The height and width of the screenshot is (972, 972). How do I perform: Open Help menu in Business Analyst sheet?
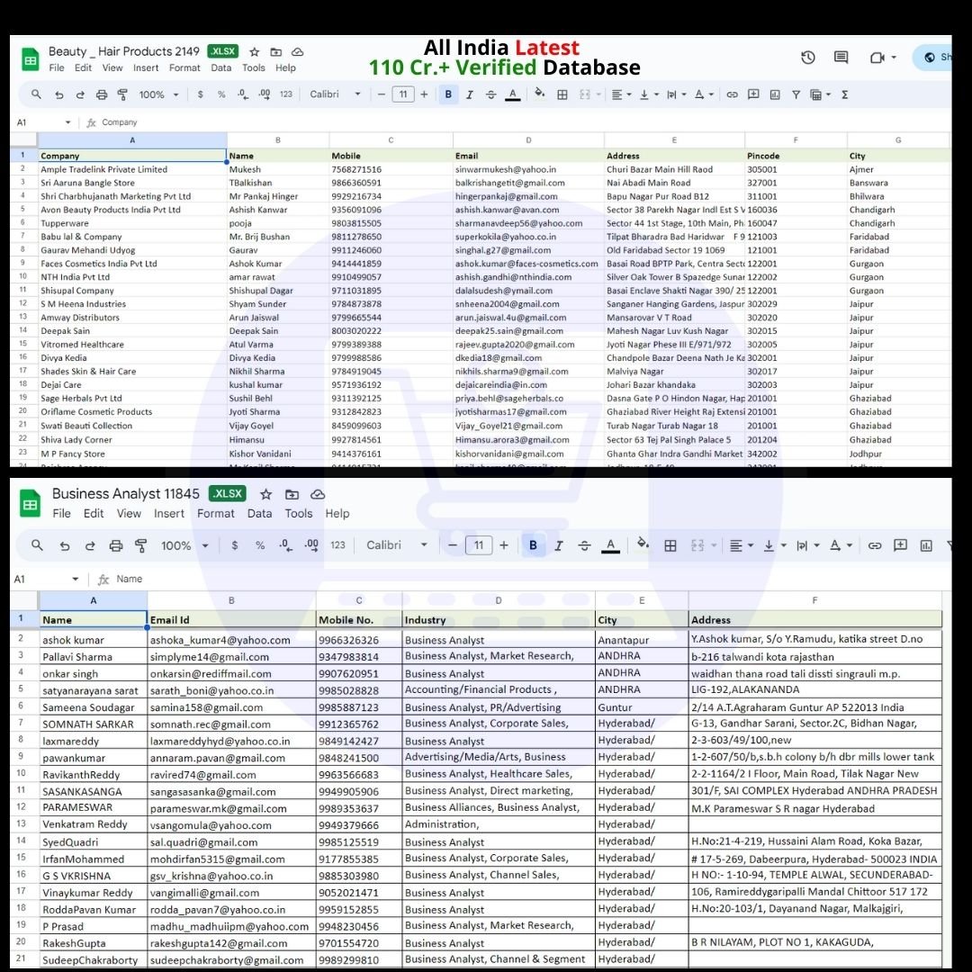tap(337, 514)
